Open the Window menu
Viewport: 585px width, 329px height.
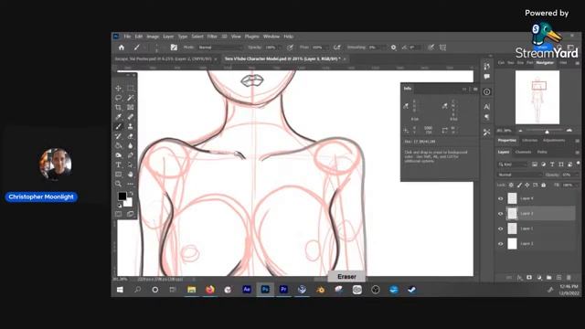pyautogui.click(x=271, y=37)
